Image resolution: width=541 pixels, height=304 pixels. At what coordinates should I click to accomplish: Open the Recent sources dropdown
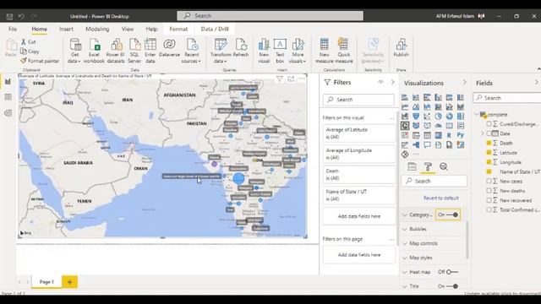tap(191, 51)
